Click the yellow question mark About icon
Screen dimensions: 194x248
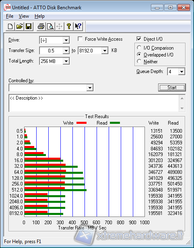pyautogui.click(x=69, y=26)
